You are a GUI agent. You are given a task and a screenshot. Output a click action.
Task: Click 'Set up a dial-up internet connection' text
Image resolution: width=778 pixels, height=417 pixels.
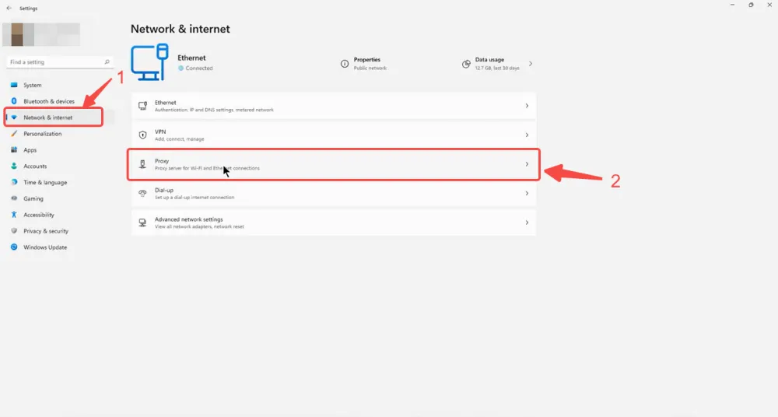pos(194,198)
